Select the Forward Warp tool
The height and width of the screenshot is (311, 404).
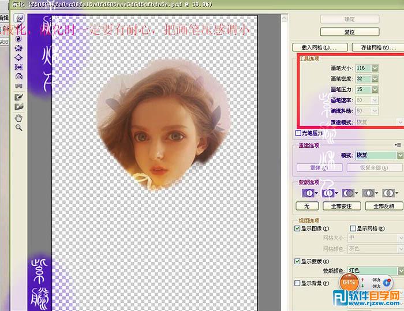tap(19, 18)
